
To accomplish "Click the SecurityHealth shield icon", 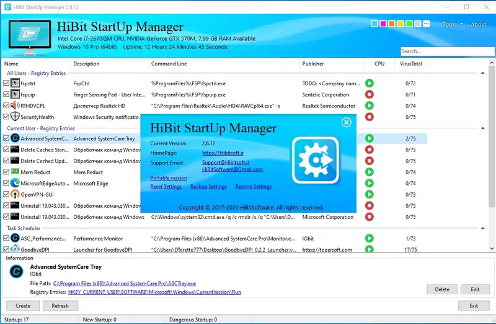I will tap(15, 117).
